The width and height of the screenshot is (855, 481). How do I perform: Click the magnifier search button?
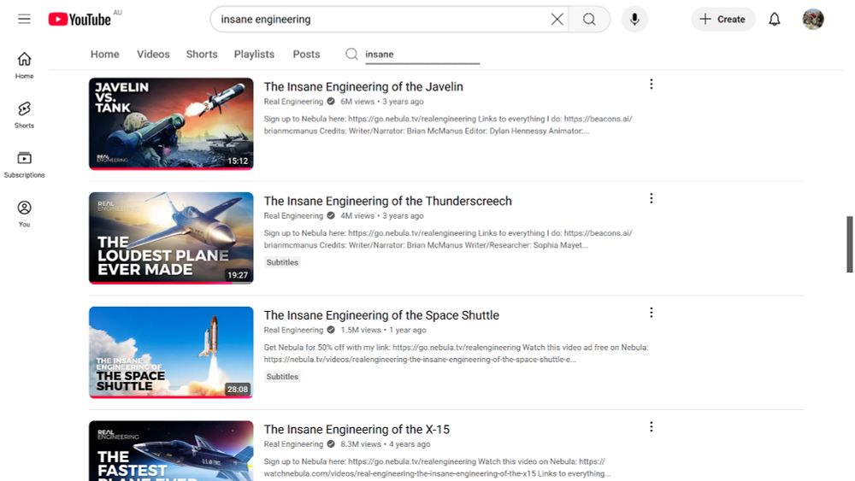coord(589,20)
